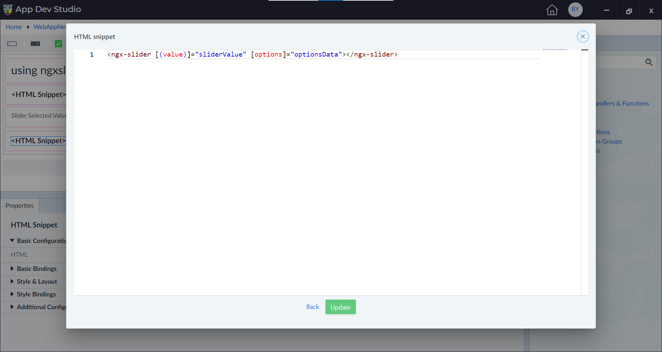Click the Back link in dialog

312,307
